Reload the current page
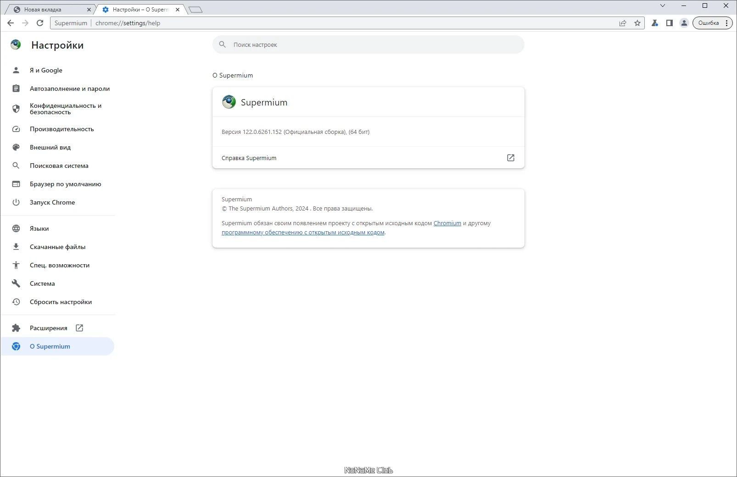Viewport: 737px width, 477px height. [40, 23]
